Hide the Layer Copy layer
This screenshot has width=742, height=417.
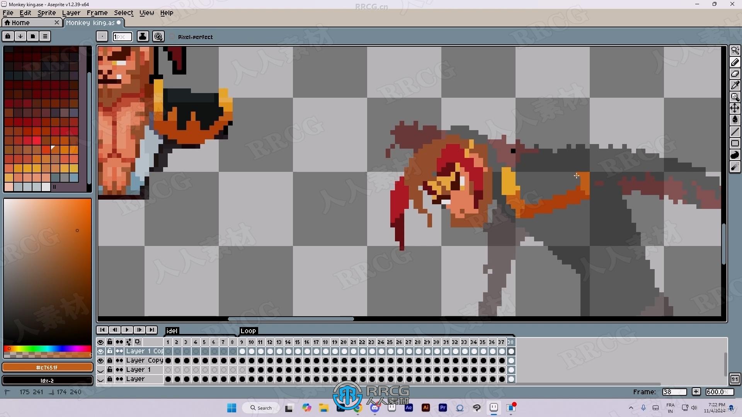pyautogui.click(x=100, y=361)
